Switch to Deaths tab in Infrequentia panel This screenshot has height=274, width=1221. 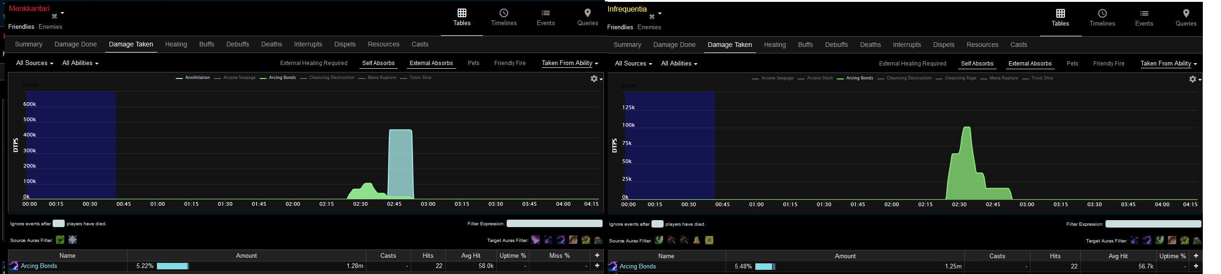(x=870, y=45)
